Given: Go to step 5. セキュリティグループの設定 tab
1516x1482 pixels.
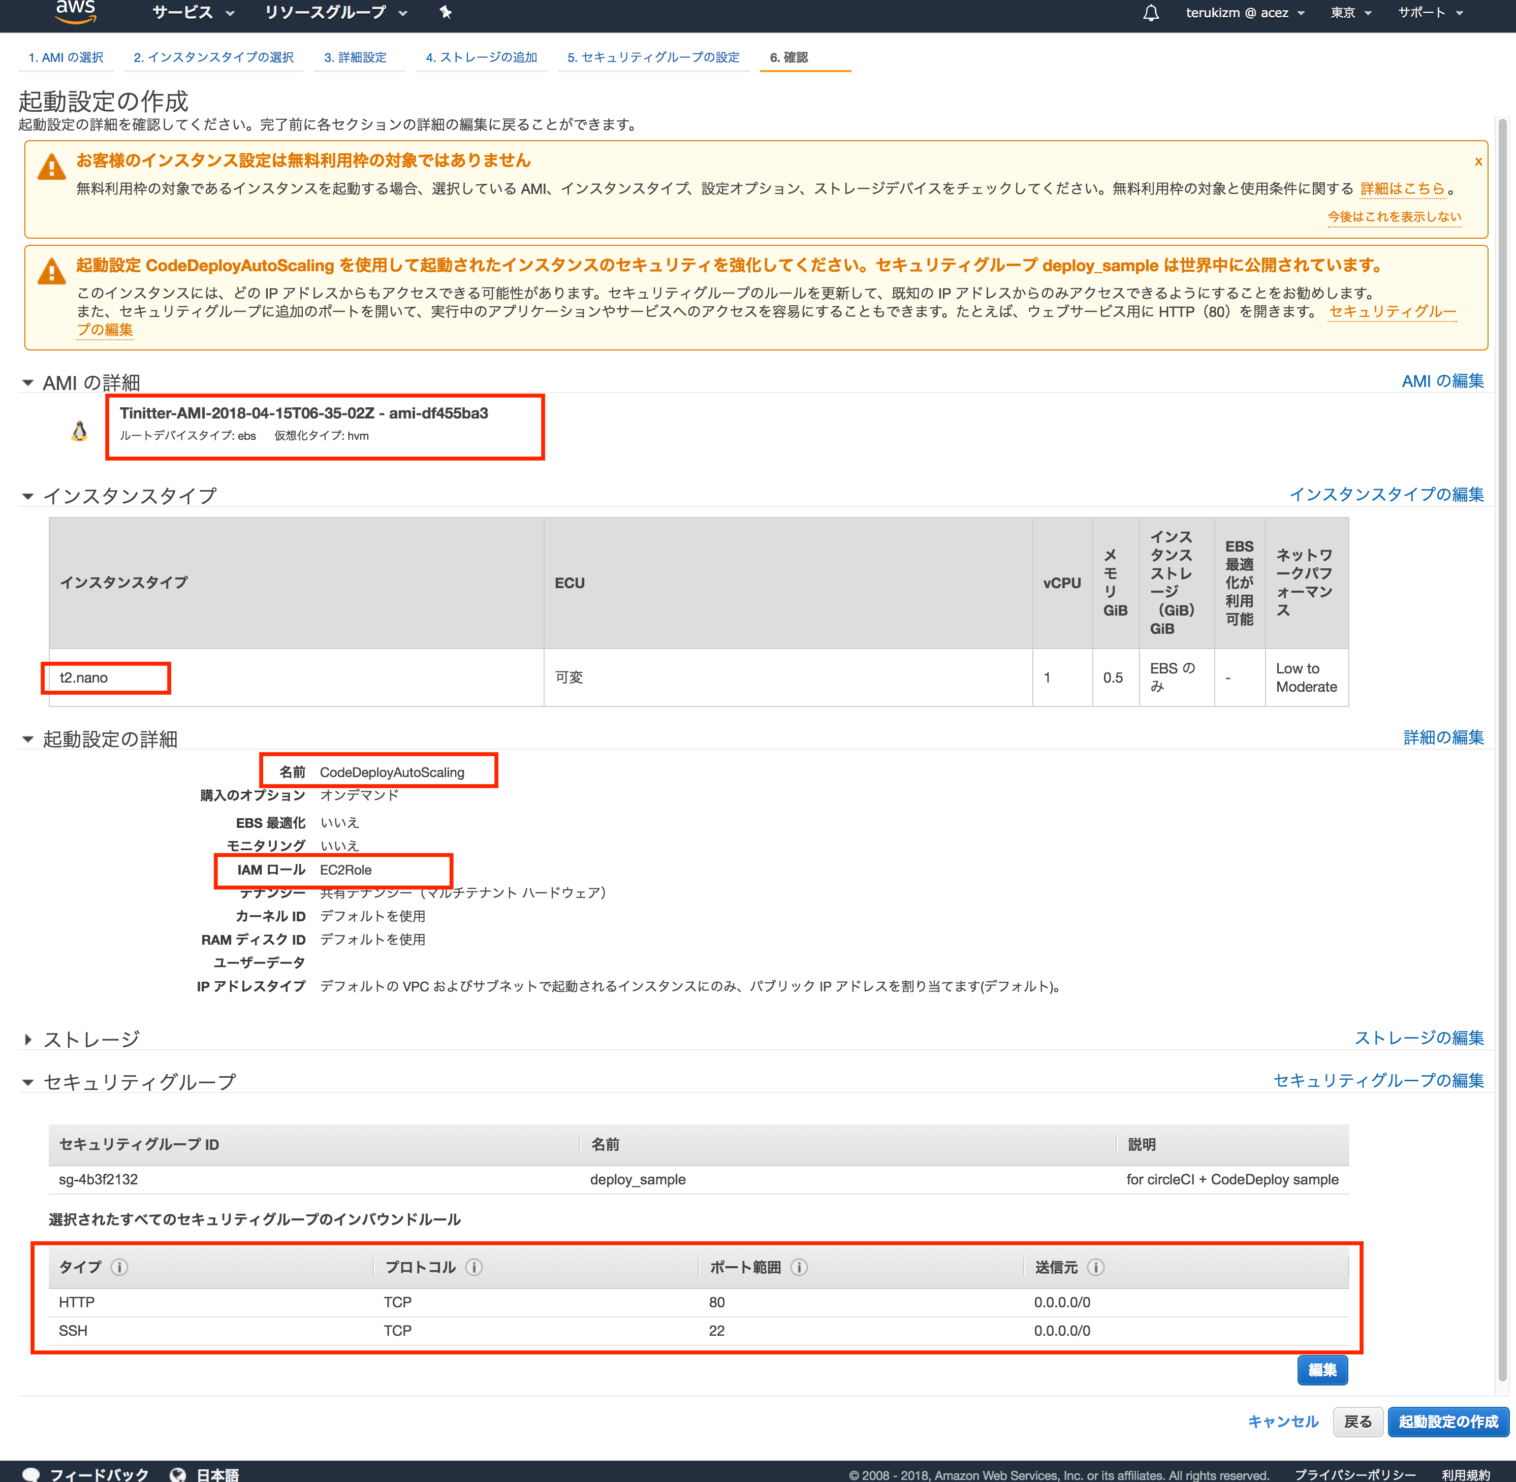Looking at the screenshot, I should tap(653, 57).
